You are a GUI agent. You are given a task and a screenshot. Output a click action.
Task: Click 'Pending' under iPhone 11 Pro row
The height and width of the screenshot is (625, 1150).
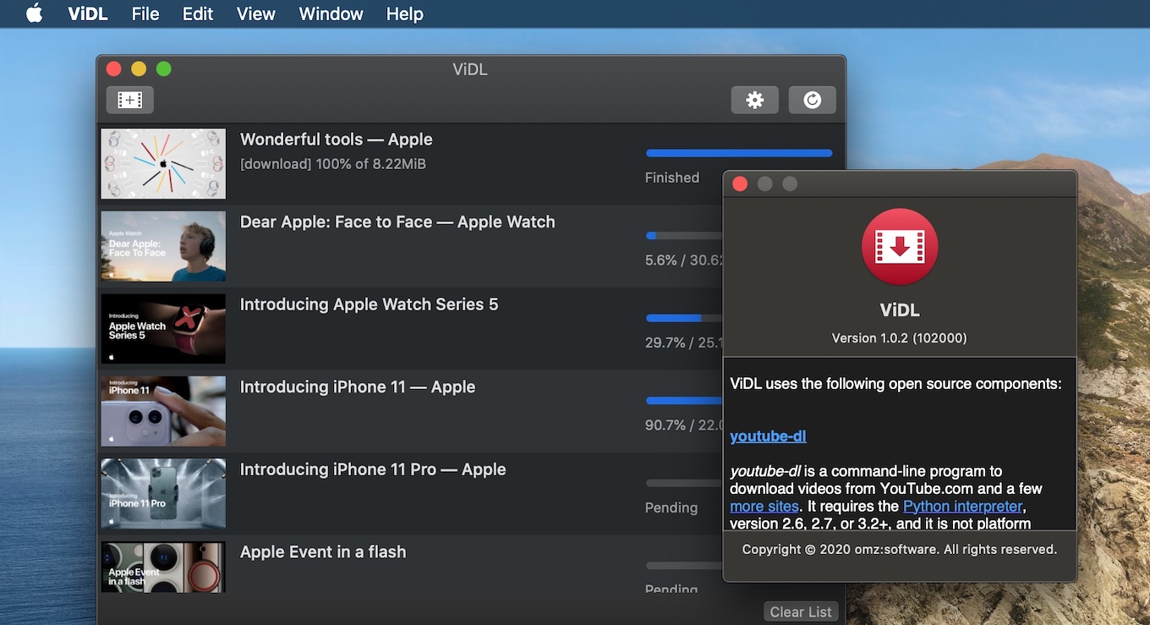click(x=671, y=507)
